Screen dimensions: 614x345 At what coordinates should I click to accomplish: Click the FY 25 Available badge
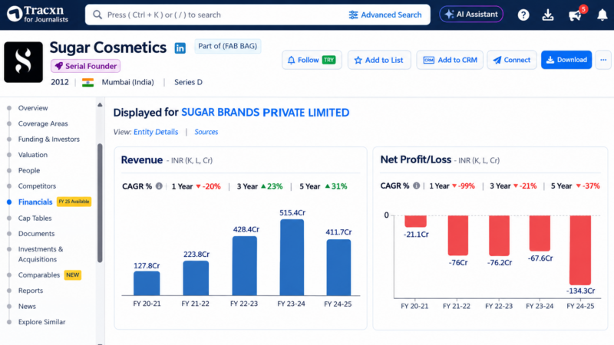74,202
